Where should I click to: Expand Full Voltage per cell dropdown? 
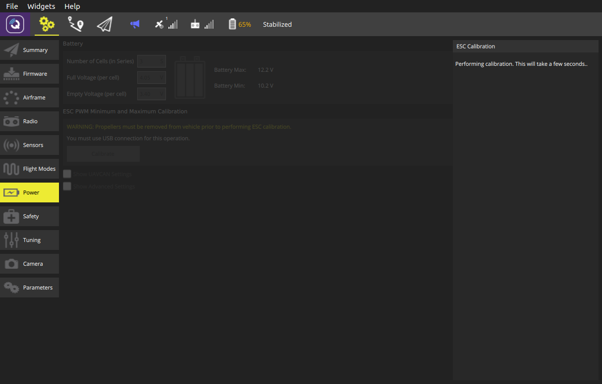[151, 78]
